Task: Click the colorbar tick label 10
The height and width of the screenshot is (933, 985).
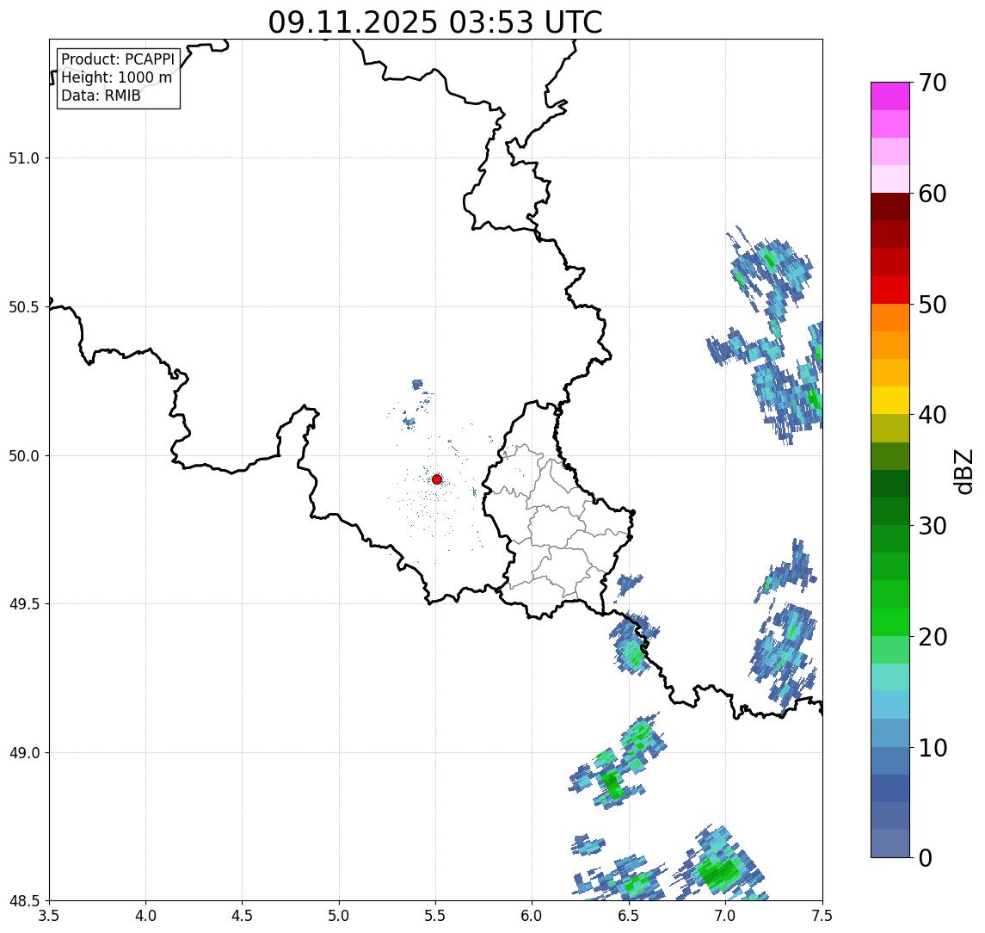Action: click(x=933, y=748)
